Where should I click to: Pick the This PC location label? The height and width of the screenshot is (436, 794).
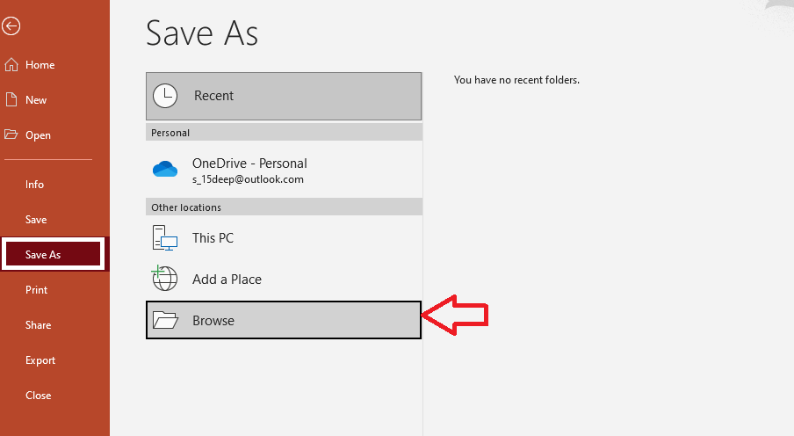(213, 238)
